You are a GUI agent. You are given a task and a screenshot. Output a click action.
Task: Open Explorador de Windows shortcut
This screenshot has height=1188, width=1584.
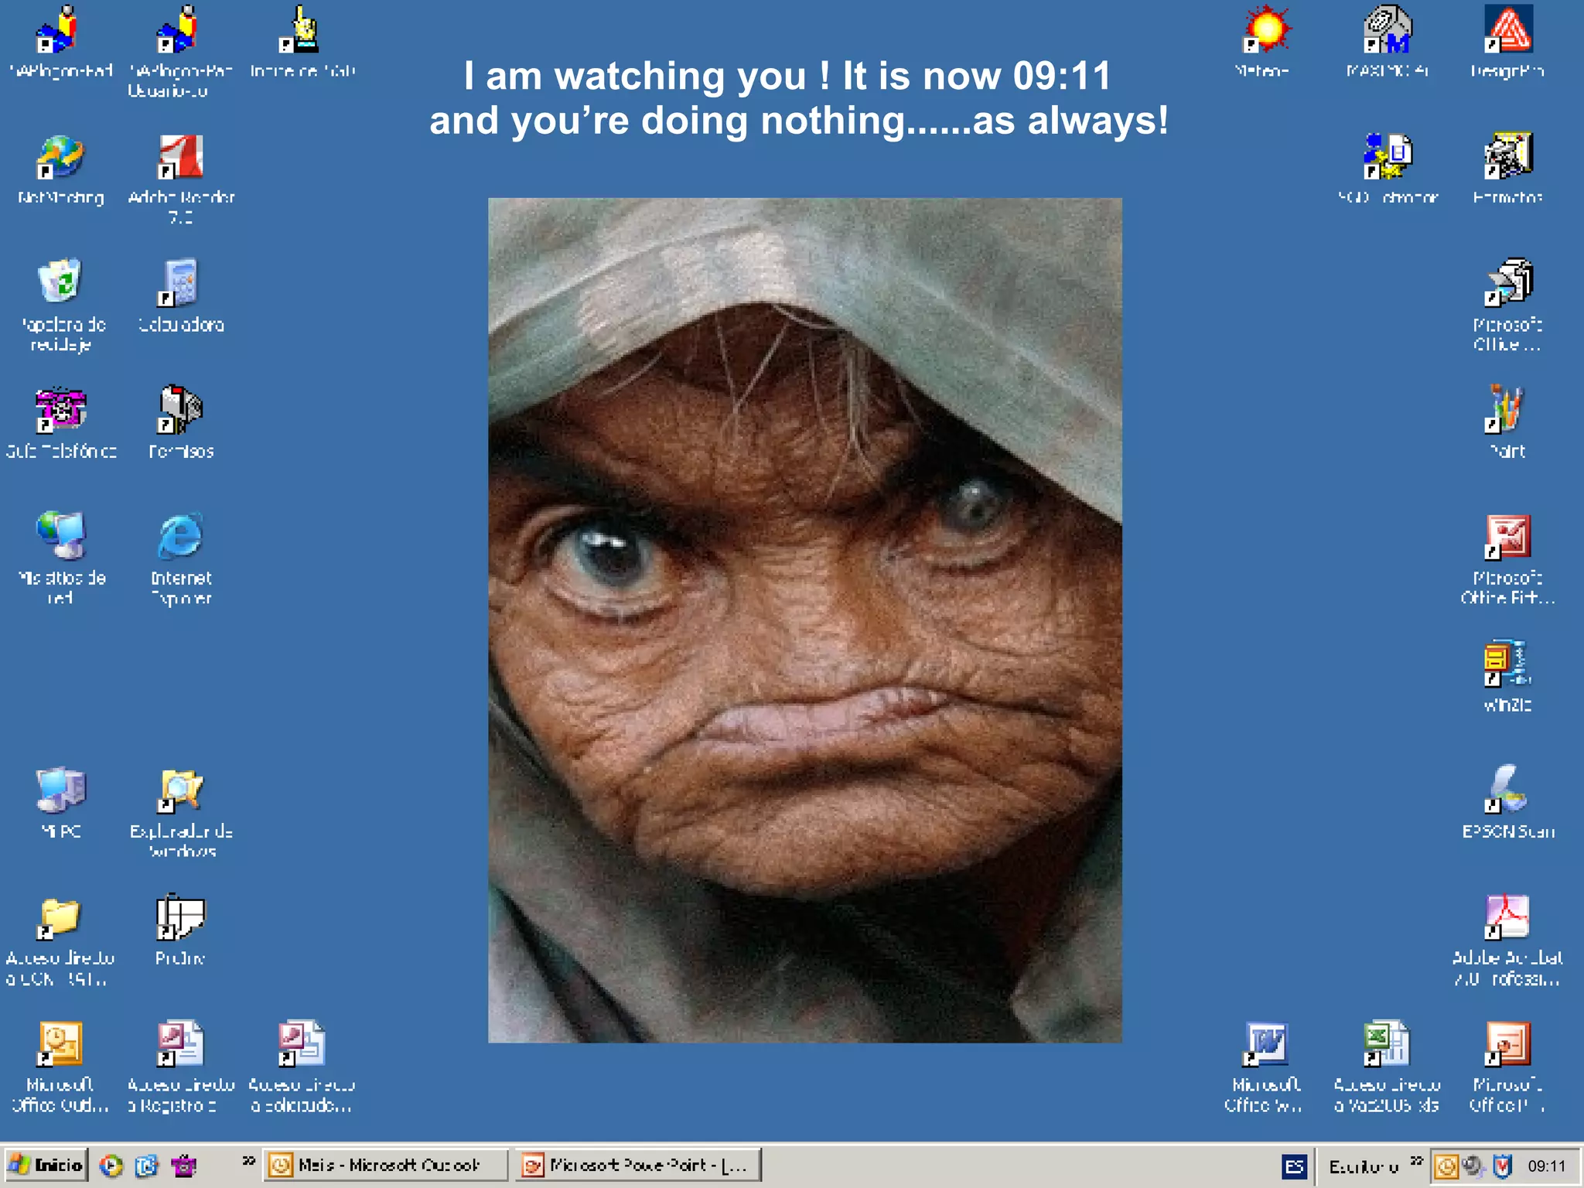[x=180, y=791]
